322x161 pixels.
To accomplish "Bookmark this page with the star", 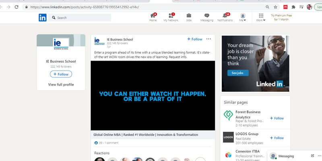I will [276, 7].
